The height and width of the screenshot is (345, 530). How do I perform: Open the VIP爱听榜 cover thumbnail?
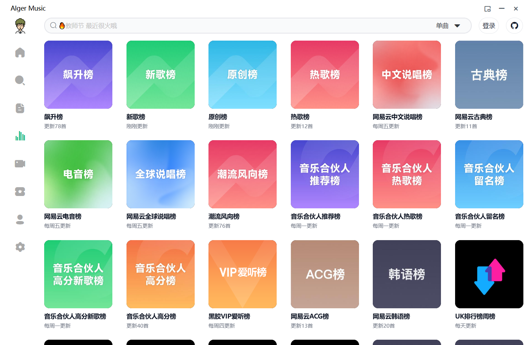(242, 274)
